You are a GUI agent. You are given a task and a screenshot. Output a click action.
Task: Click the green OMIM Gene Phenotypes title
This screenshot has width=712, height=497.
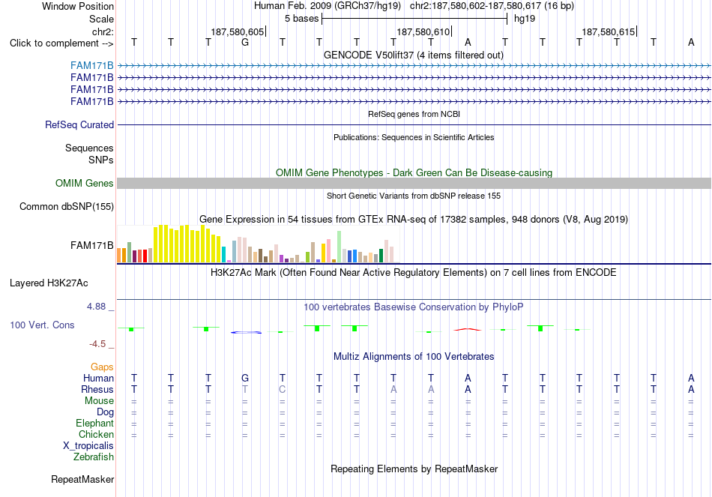[x=414, y=172]
